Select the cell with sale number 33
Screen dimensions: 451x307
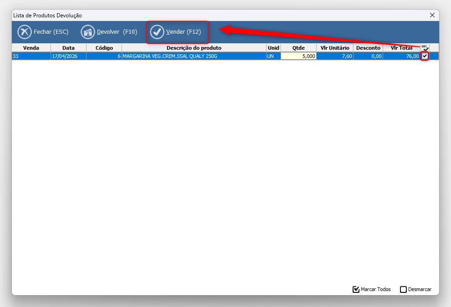coord(31,56)
